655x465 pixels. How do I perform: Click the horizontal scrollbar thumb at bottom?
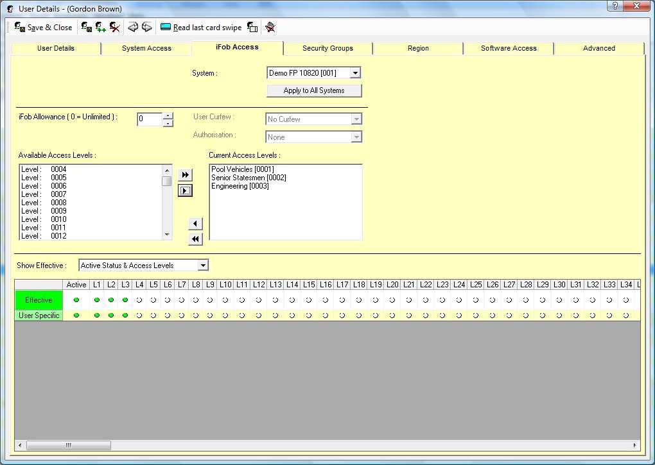(69, 445)
